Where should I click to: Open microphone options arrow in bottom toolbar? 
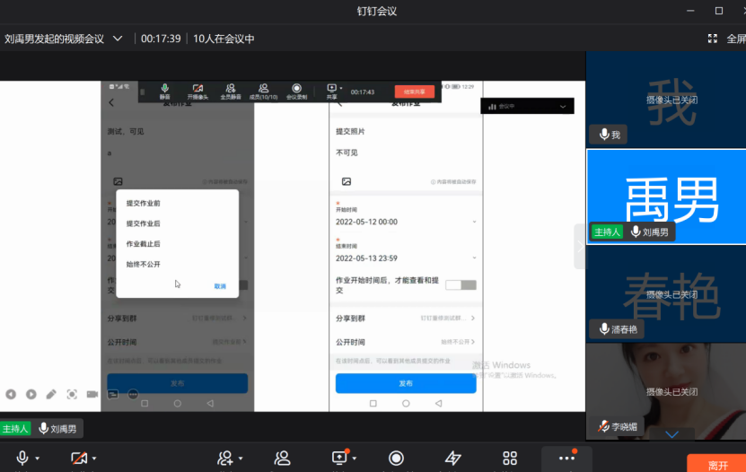tap(37, 459)
